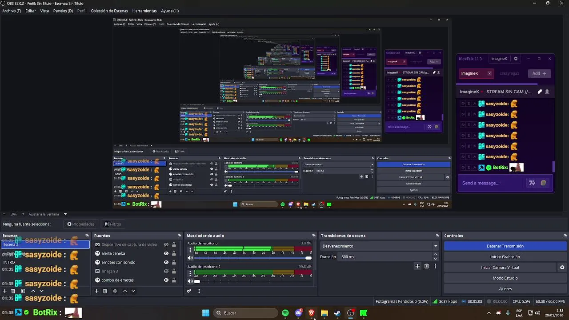Open source properties gear in Fuentes toolbar
This screenshot has height=320, width=569.
[x=115, y=291]
